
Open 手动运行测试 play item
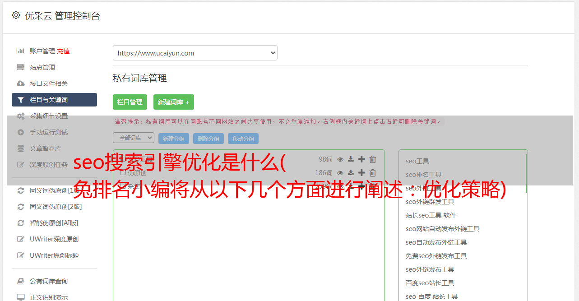[x=49, y=132]
